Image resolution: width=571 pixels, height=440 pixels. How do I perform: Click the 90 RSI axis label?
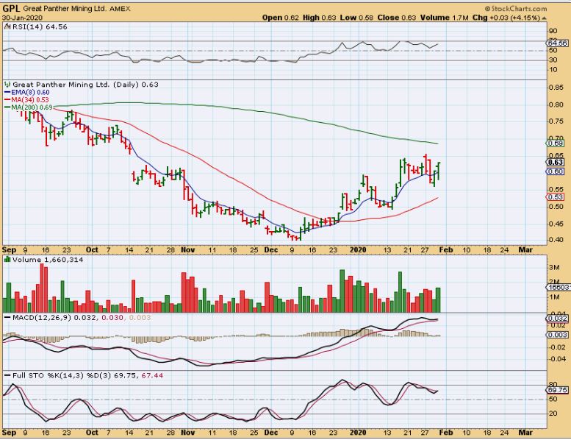coord(553,32)
